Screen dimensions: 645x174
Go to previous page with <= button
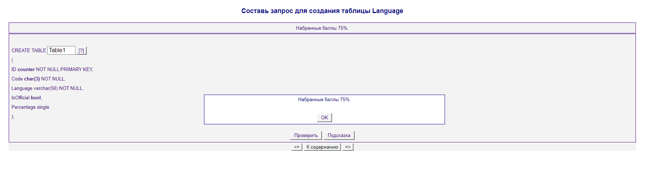coord(297,147)
